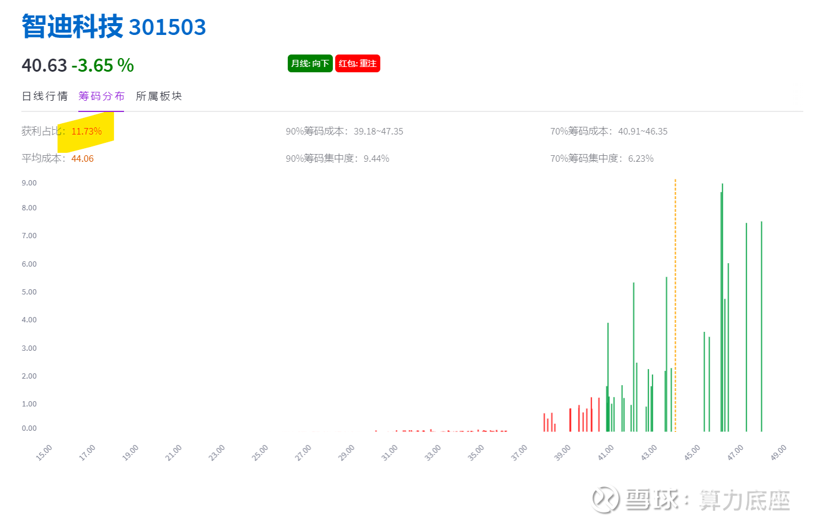
Task: Click the change percentage -3.65 %
Action: point(103,65)
